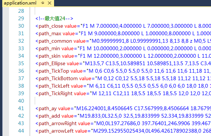Click the path_add element name
This screenshot has width=211, height=136.
click(x=50, y=116)
